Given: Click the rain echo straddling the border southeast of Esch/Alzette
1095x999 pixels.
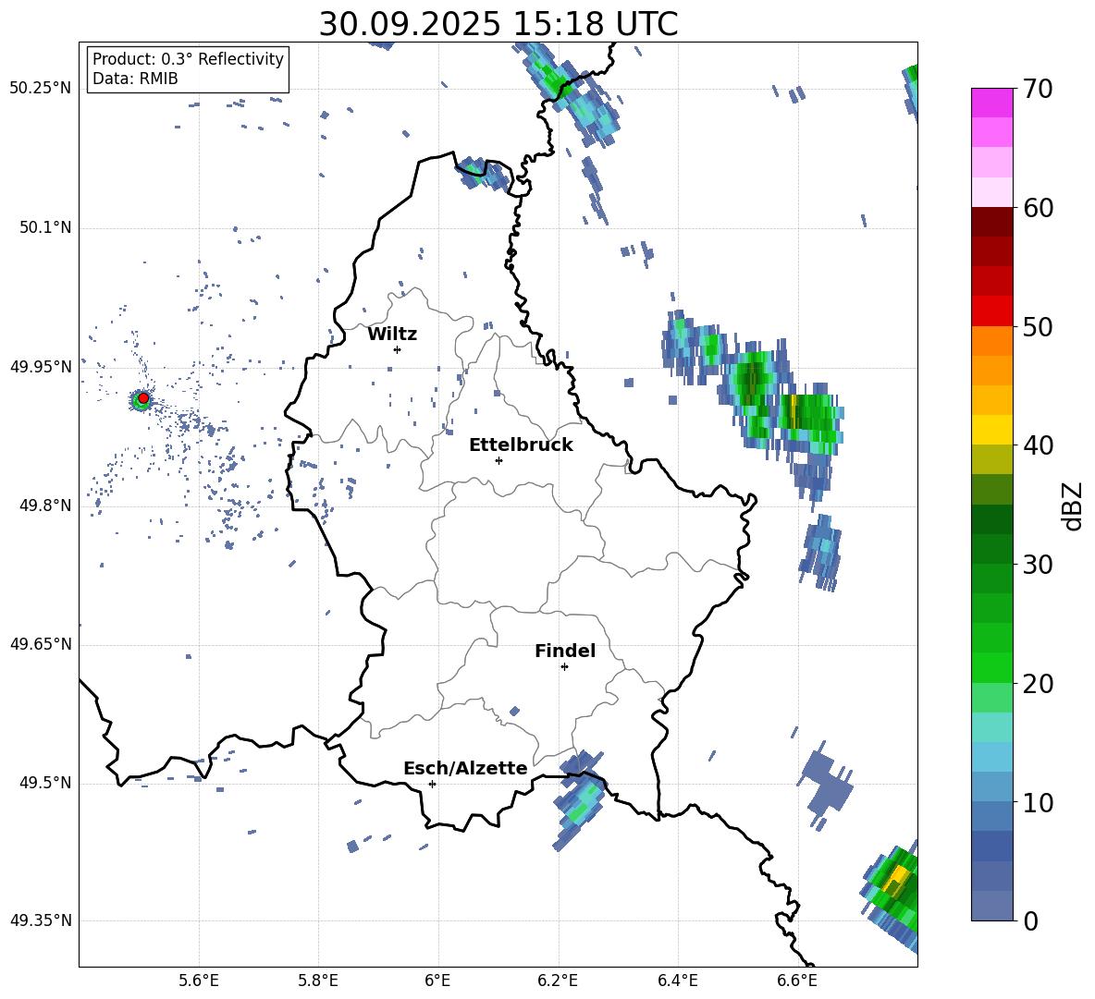Looking at the screenshot, I should click(579, 800).
